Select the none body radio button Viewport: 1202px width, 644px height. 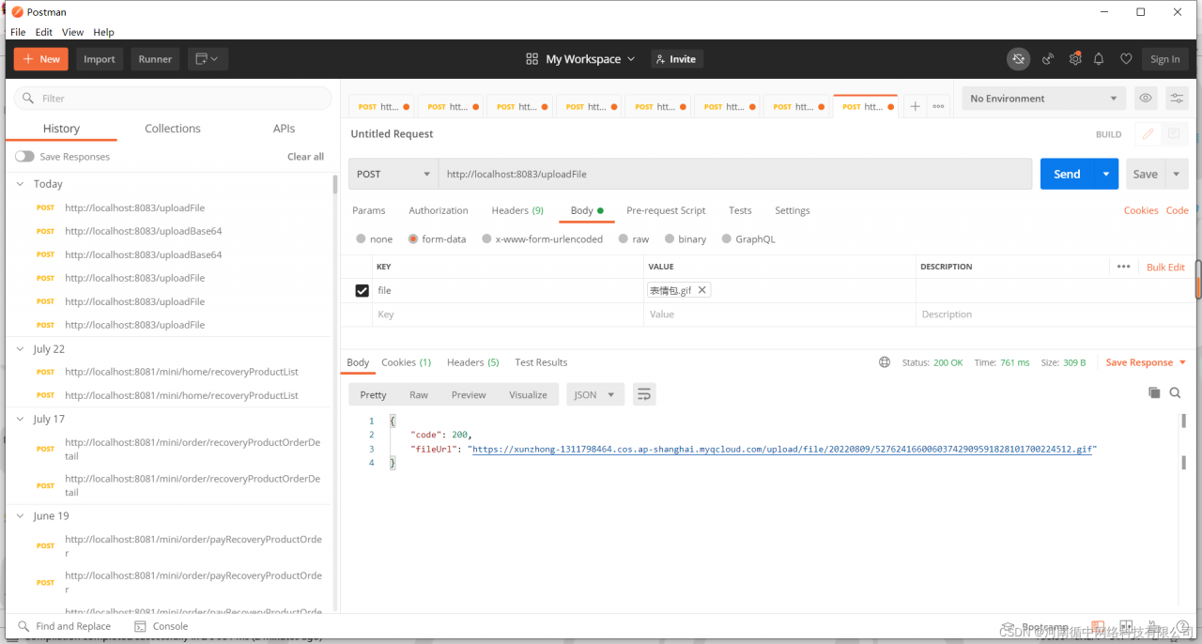(x=362, y=238)
